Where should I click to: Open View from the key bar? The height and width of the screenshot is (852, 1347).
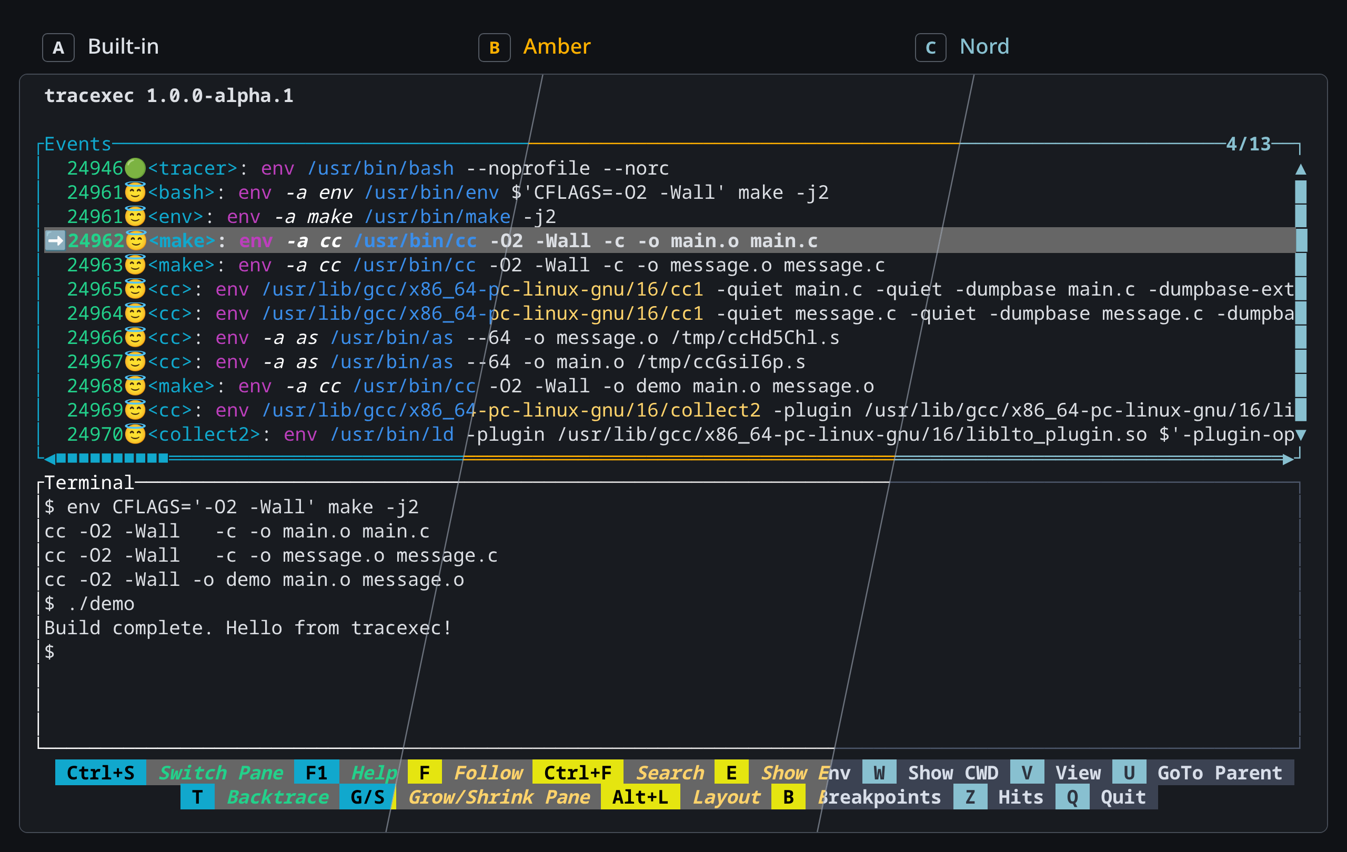[1078, 773]
